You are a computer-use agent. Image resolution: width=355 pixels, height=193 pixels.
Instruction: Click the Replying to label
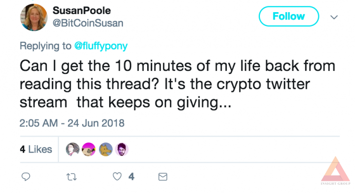(x=45, y=46)
